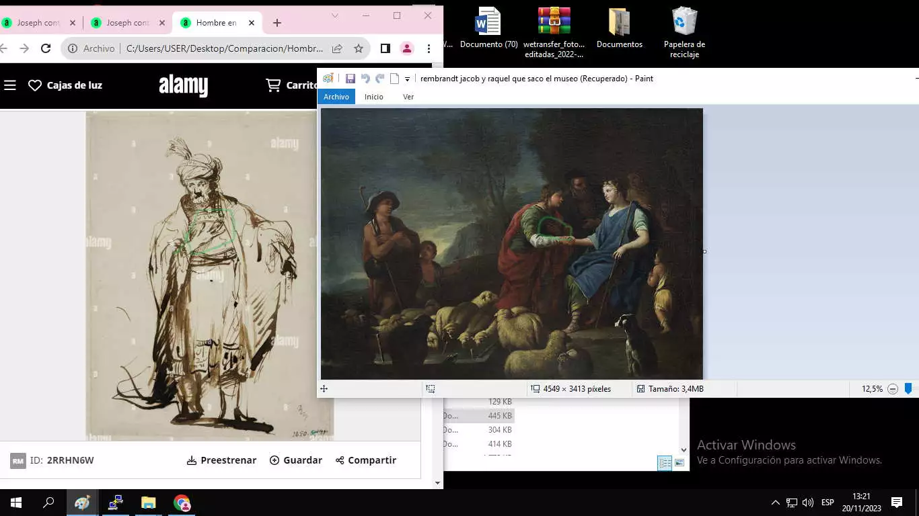Viewport: 919px width, 516px height.
Task: Select the 304 KB row in File Explorer
Action: 478,430
